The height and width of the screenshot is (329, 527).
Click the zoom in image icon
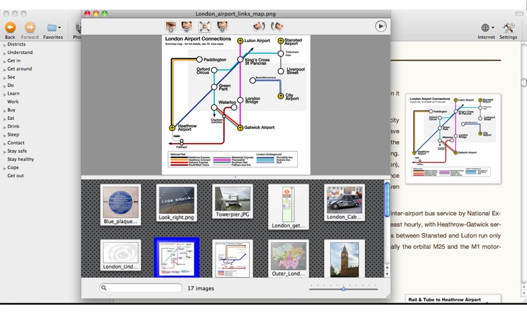pyautogui.click(x=171, y=26)
